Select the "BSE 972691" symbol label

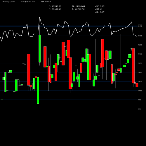pos(46,2)
